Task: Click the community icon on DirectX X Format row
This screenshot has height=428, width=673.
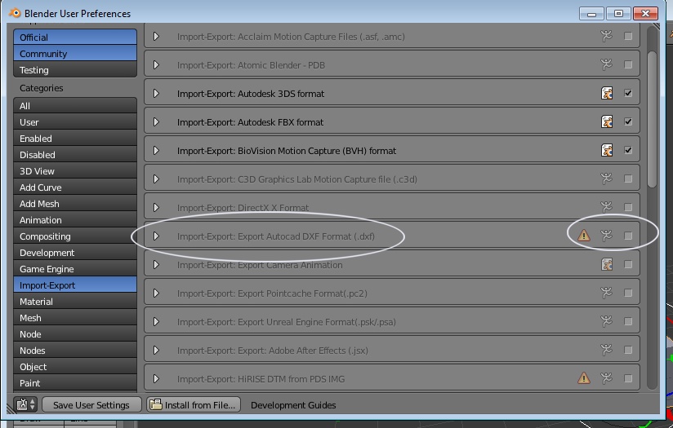Action: [607, 207]
